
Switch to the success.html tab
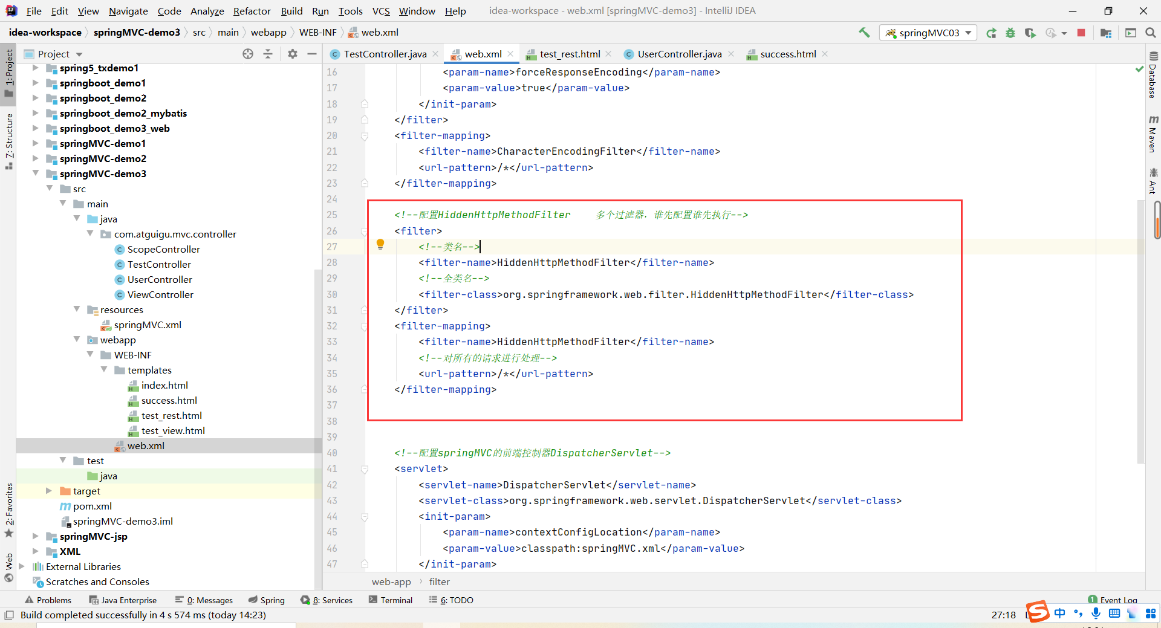[x=788, y=54]
